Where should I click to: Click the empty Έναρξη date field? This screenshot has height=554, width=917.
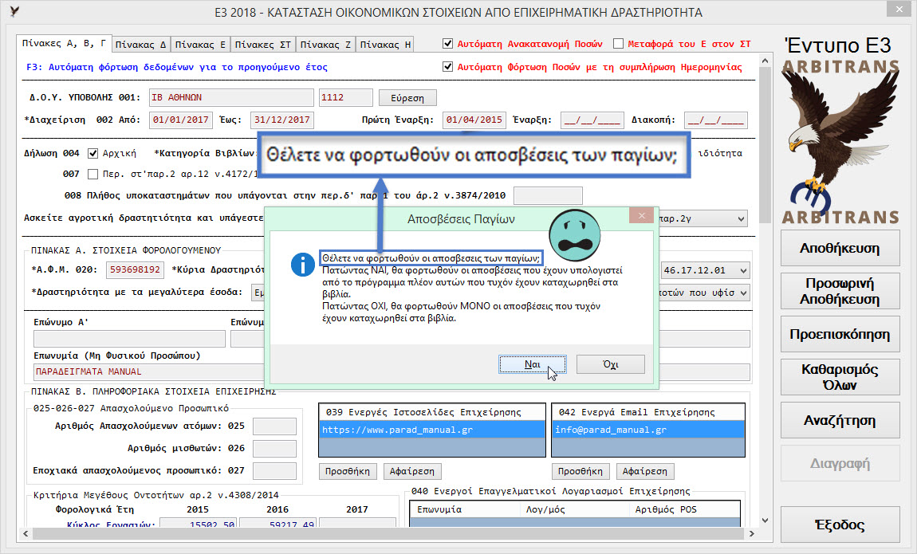(592, 120)
